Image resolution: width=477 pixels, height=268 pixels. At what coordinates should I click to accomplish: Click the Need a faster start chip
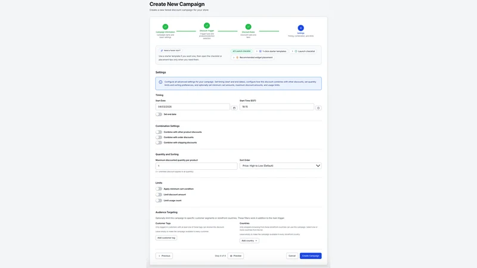(171, 51)
